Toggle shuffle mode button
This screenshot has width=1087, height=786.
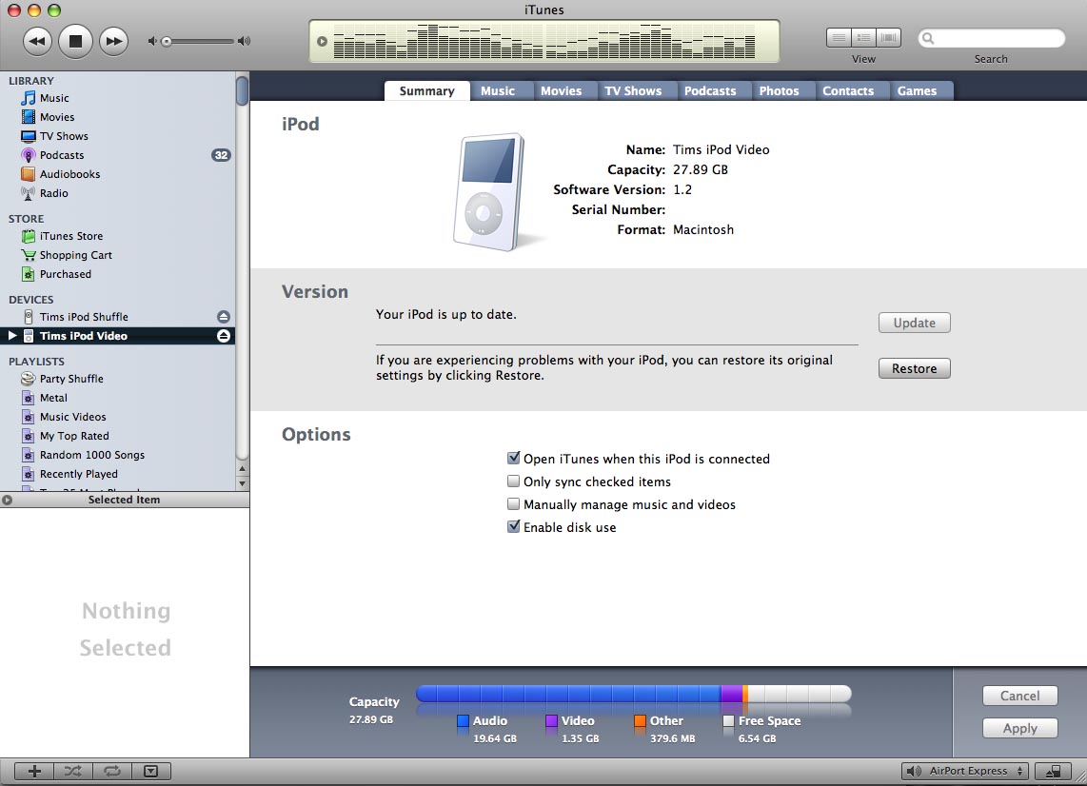(72, 771)
